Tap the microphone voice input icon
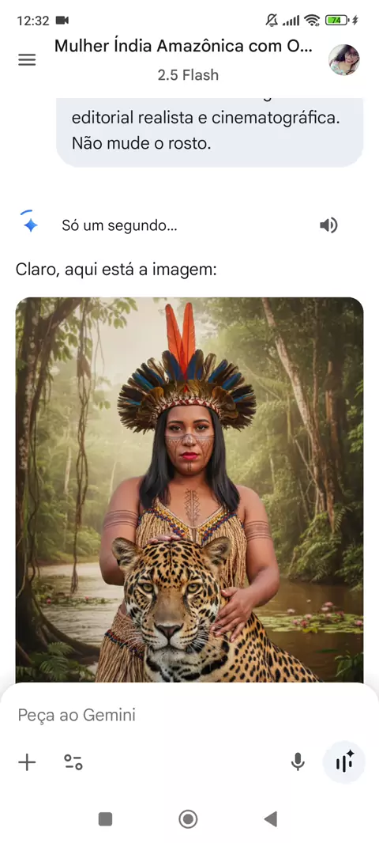This screenshot has width=379, height=843. pos(298,762)
